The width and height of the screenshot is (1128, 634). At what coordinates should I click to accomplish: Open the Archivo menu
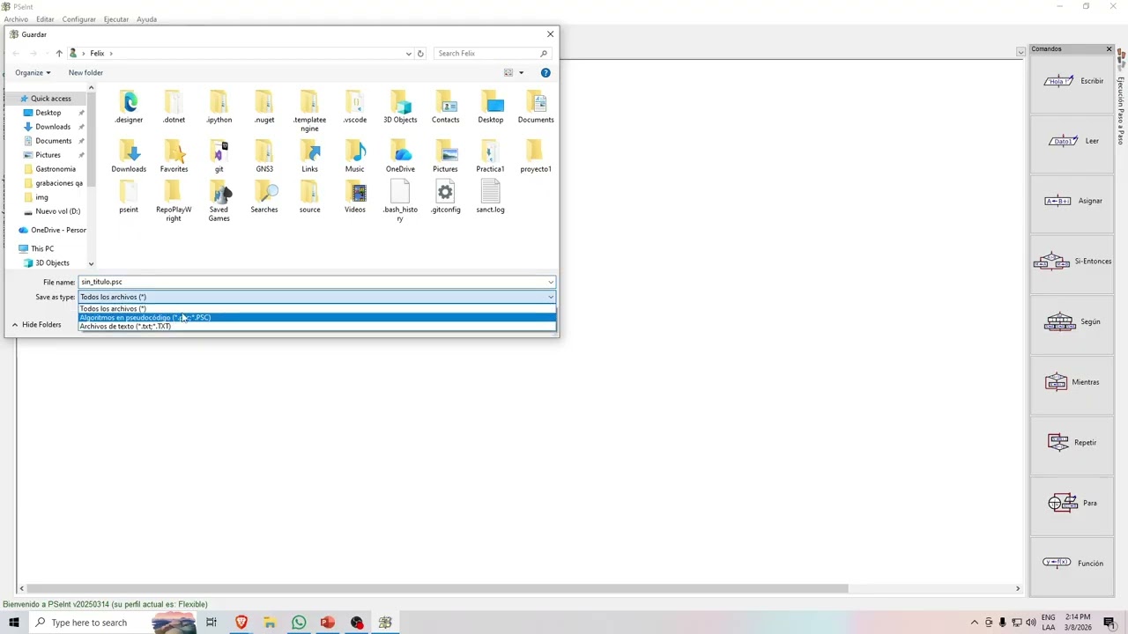16,19
